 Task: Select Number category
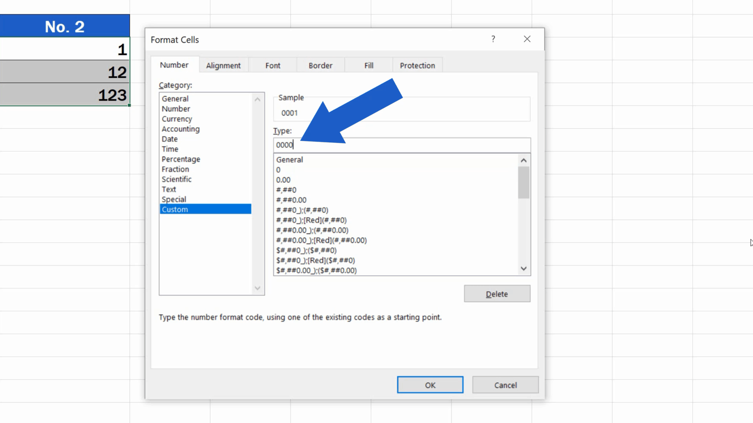click(205, 108)
